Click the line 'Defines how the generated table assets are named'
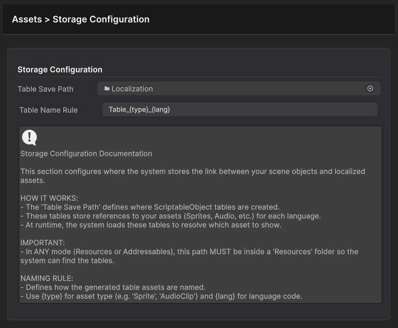The height and width of the screenshot is (328, 398). (x=113, y=287)
